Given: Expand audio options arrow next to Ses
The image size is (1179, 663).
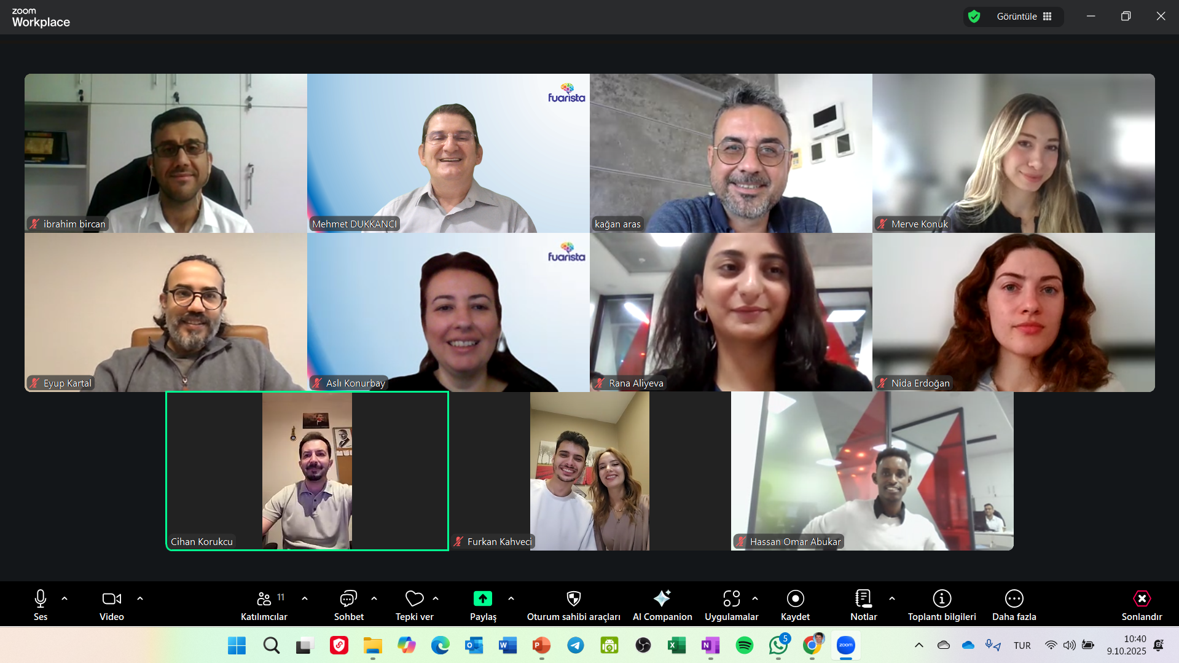Looking at the screenshot, I should click(65, 598).
